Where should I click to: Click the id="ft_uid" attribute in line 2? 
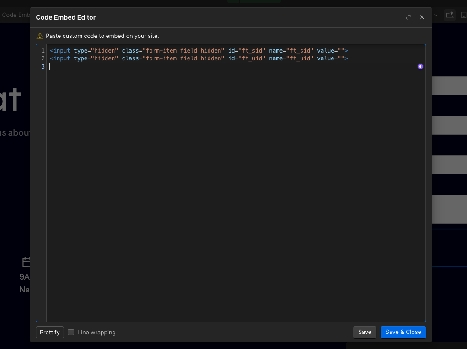(247, 58)
